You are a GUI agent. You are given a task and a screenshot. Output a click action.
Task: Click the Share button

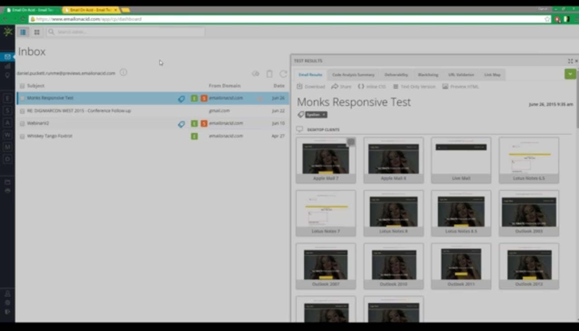pyautogui.click(x=341, y=86)
